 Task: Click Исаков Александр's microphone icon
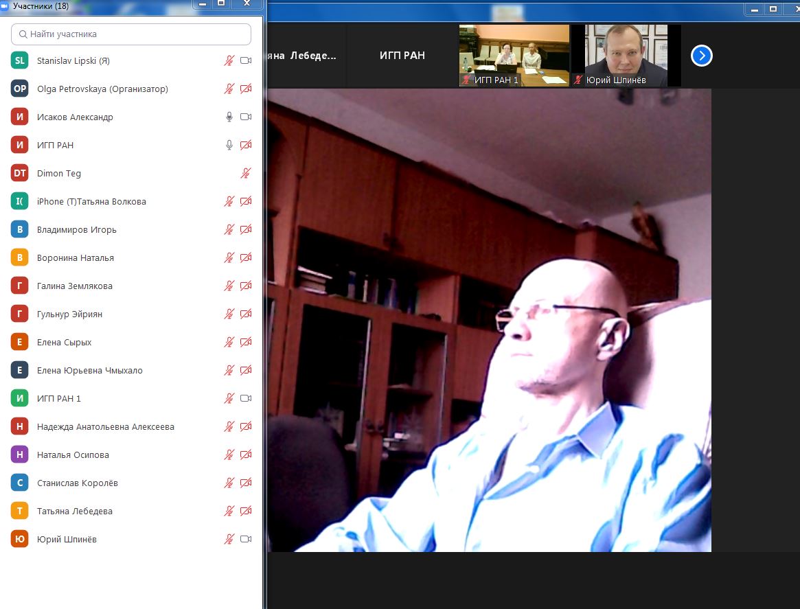(229, 117)
